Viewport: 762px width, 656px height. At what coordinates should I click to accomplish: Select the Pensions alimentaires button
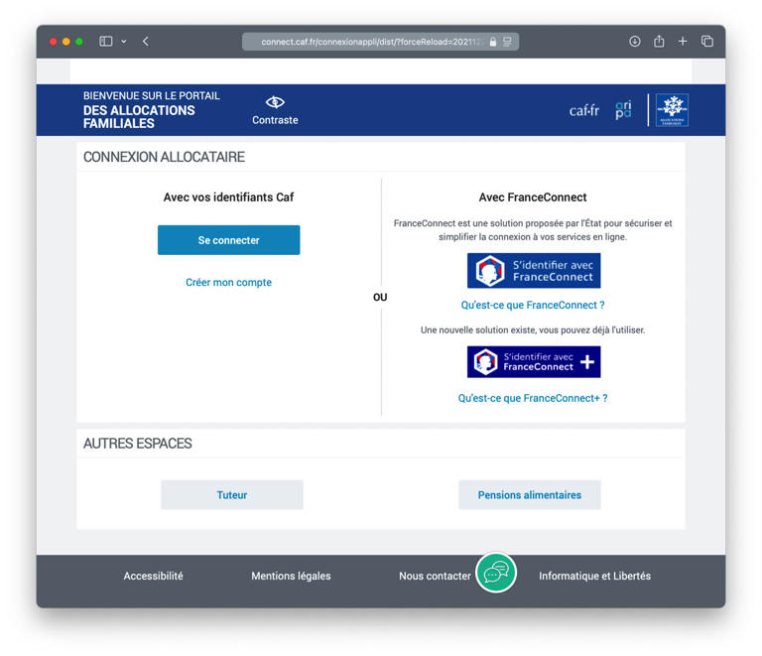(x=530, y=494)
